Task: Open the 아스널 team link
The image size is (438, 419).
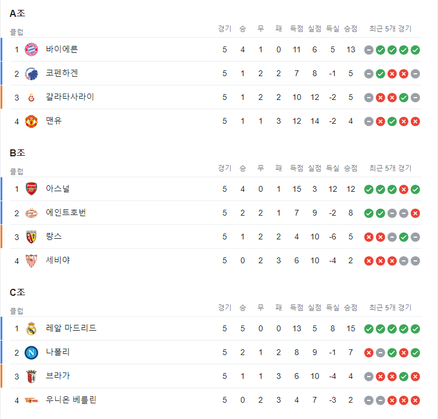Action: click(58, 189)
